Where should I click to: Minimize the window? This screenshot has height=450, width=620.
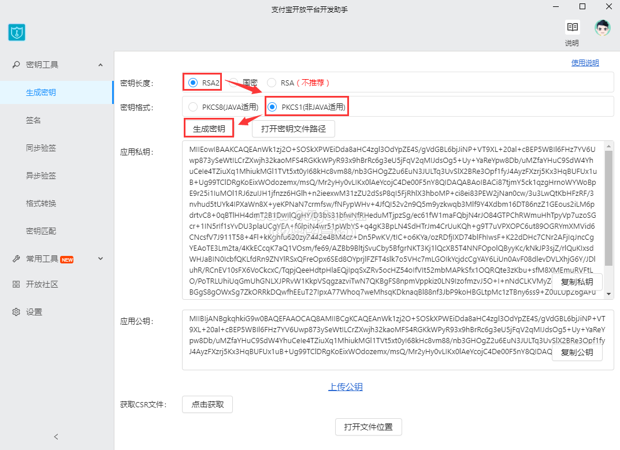[556, 6]
